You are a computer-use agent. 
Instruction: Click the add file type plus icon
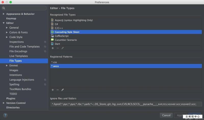point(53,48)
